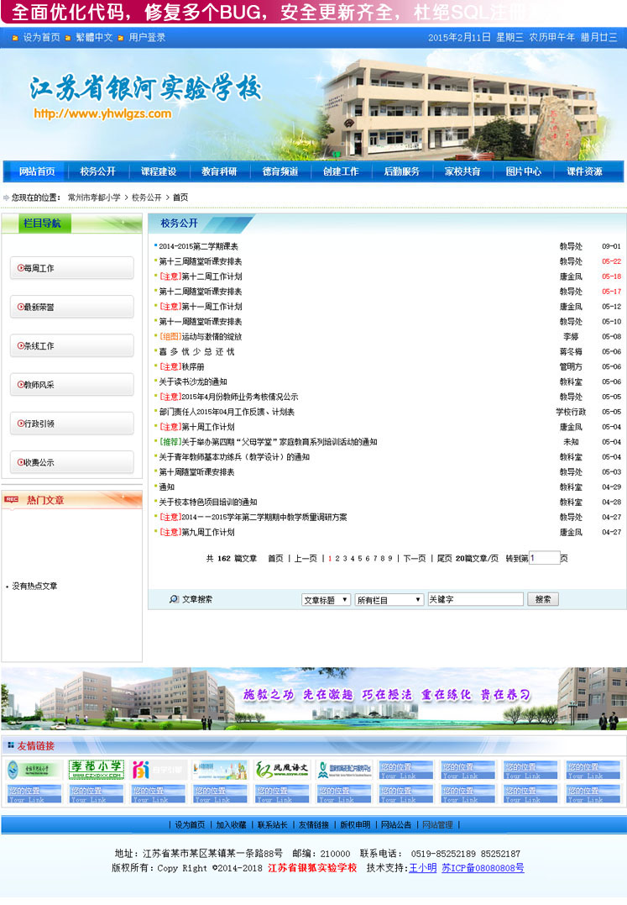
Task: Select 每周工作 in sidebar navigation
Action: (72, 268)
